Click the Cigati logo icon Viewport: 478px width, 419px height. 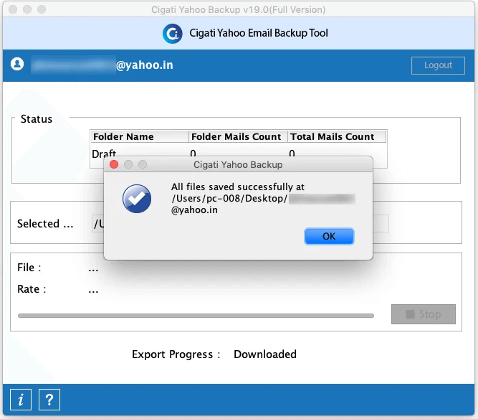point(173,34)
